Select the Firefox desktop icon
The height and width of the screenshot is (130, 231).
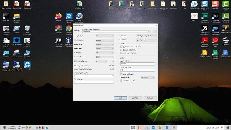(58, 17)
